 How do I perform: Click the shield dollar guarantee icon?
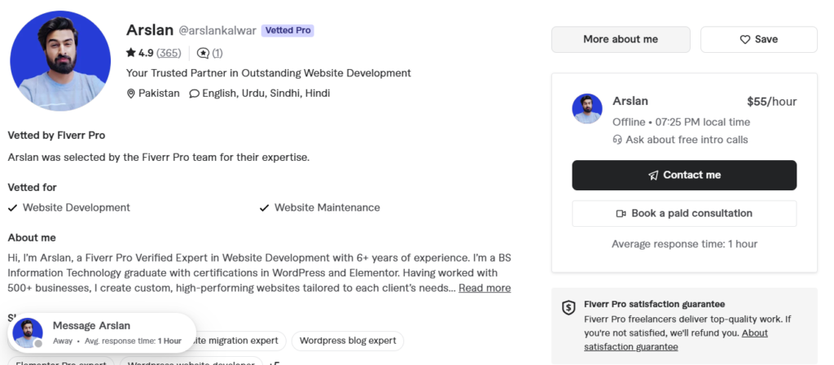tap(568, 307)
